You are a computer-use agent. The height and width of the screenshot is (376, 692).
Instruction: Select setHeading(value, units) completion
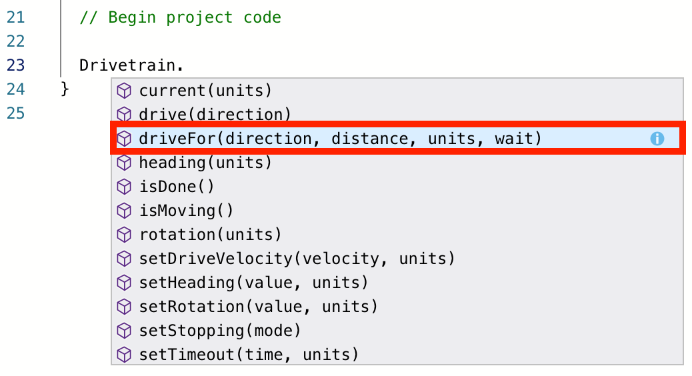pyautogui.click(x=253, y=283)
